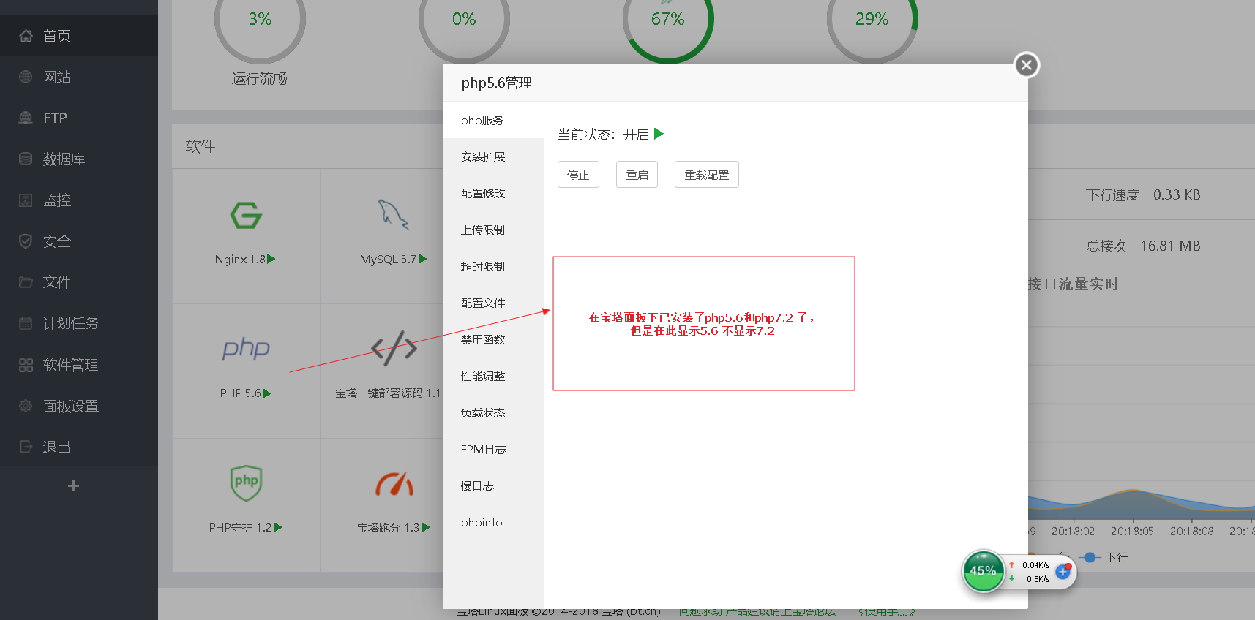Open the 性能调整 tab

click(x=493, y=377)
